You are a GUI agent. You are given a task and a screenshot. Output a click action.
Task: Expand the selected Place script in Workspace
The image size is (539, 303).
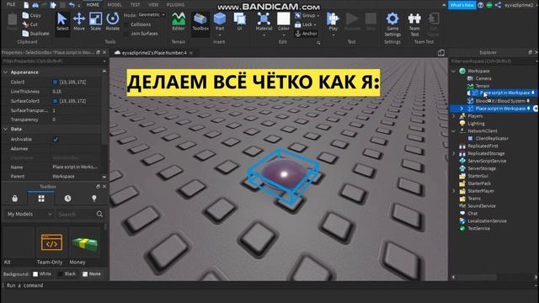click(462, 109)
